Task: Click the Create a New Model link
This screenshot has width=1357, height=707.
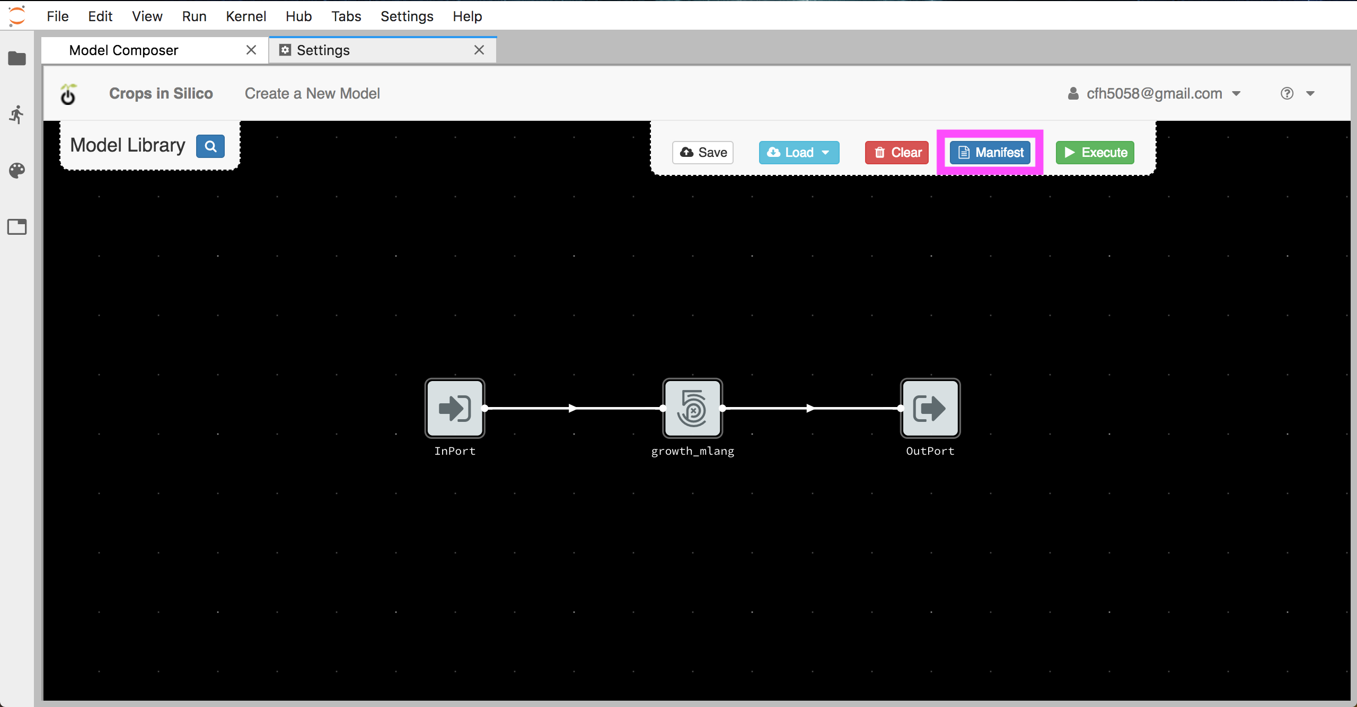Action: (x=312, y=93)
